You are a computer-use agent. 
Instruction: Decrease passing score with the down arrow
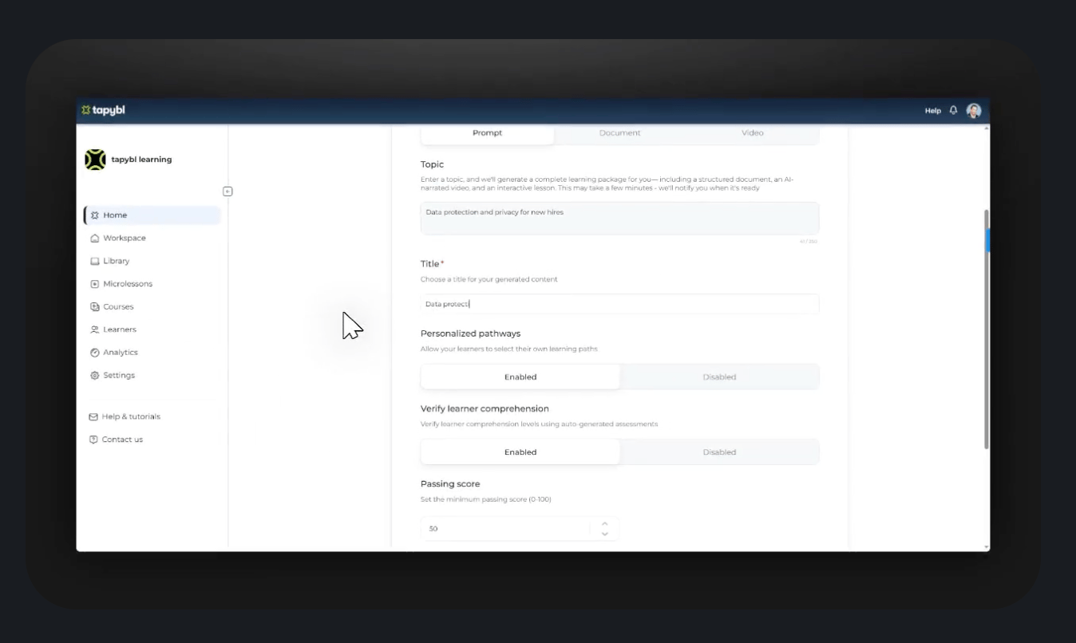click(x=604, y=534)
